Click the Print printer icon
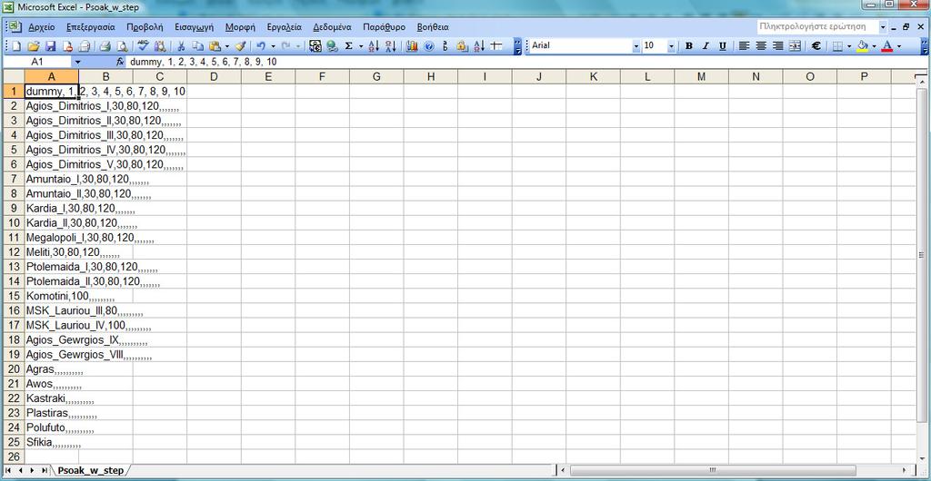931x481 pixels. (x=105, y=46)
